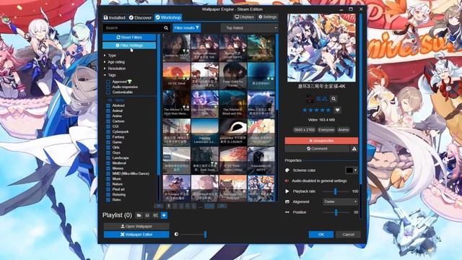
Task: Click the Anime tag badge
Action: coord(344,130)
